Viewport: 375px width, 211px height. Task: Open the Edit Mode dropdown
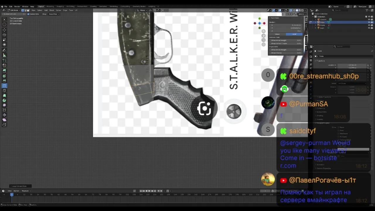[x=13, y=10]
